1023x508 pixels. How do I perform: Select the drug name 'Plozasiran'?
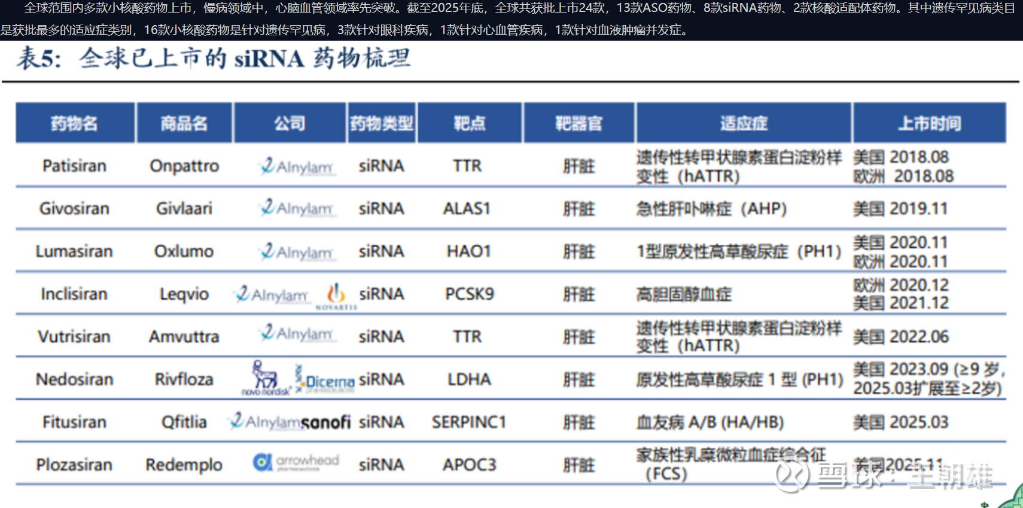click(x=74, y=464)
